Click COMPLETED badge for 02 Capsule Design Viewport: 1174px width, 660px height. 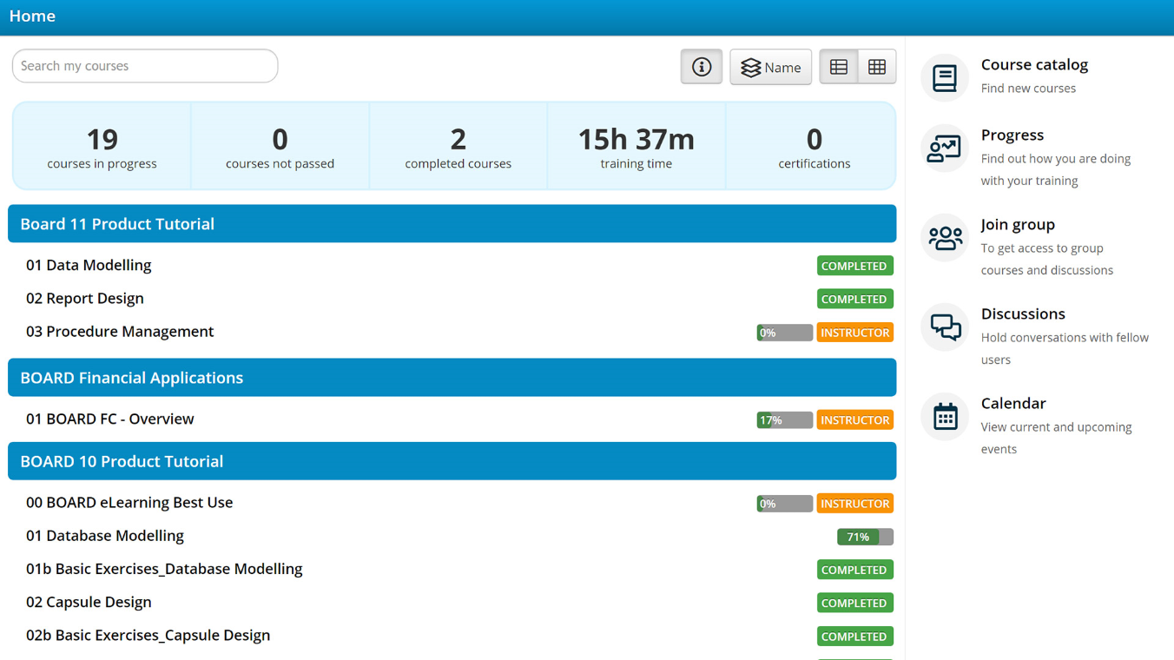coord(855,603)
